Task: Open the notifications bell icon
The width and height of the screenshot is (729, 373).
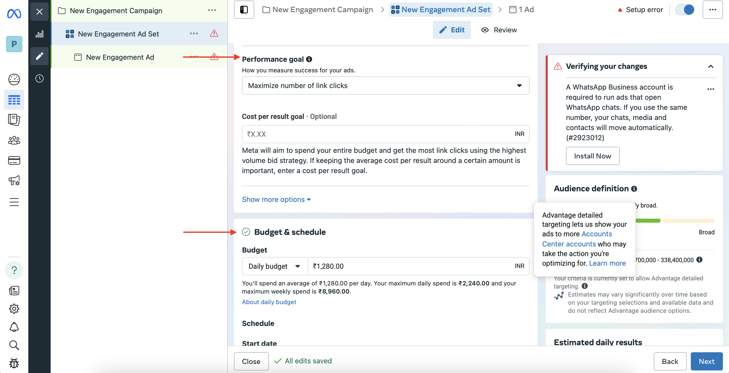Action: pyautogui.click(x=14, y=327)
